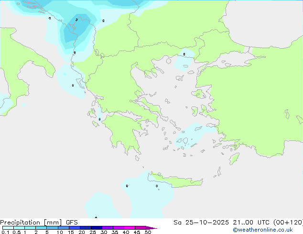Click the 30–35 mm purple legend swatch
303x234 pixels.
(x=108, y=228)
